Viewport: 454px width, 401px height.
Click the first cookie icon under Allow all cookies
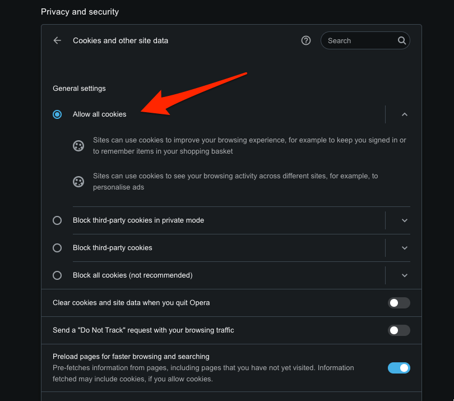[x=78, y=146]
